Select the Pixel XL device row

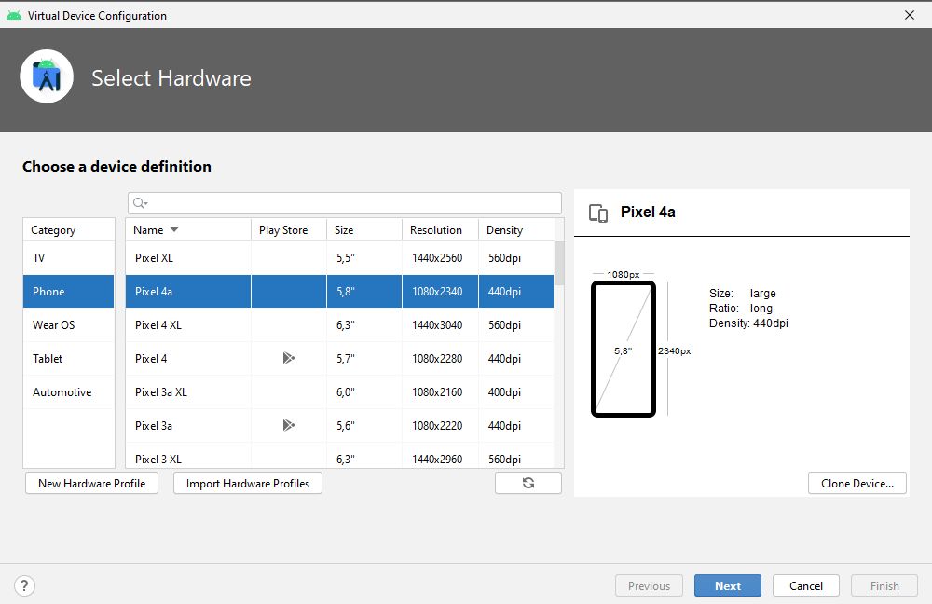point(339,258)
